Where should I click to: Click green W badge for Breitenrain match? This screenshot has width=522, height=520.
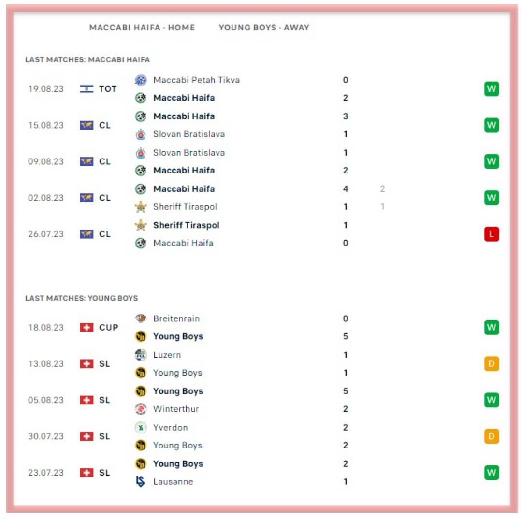[491, 328]
